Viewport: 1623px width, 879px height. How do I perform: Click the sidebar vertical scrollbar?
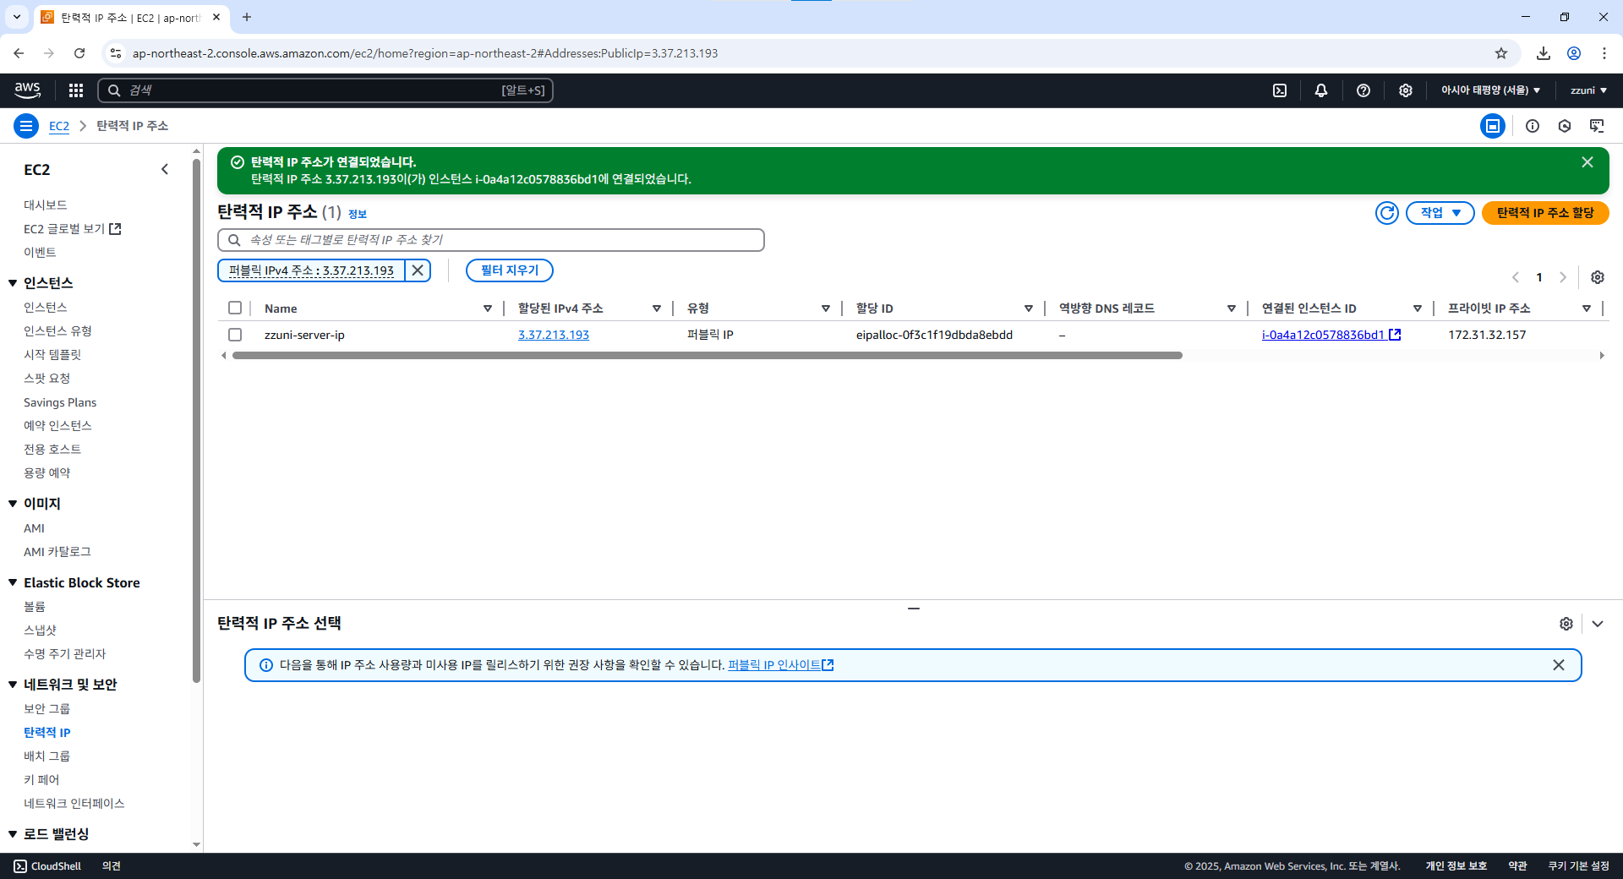pos(197,420)
